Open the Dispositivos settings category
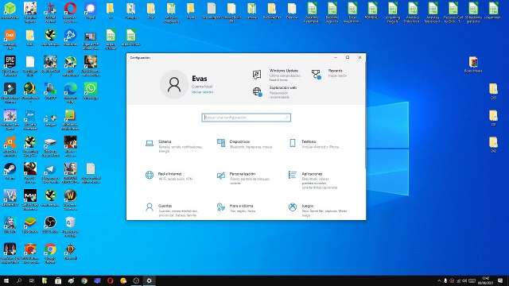Viewport: 509px width, 286px height. (x=245, y=144)
